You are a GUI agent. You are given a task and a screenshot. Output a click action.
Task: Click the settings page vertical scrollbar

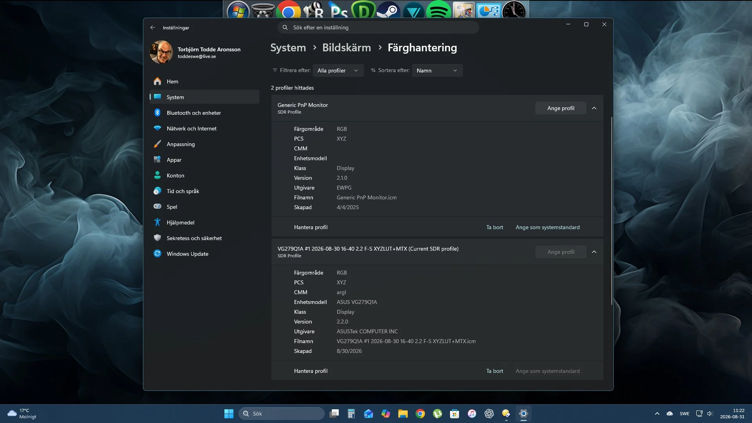point(611,211)
